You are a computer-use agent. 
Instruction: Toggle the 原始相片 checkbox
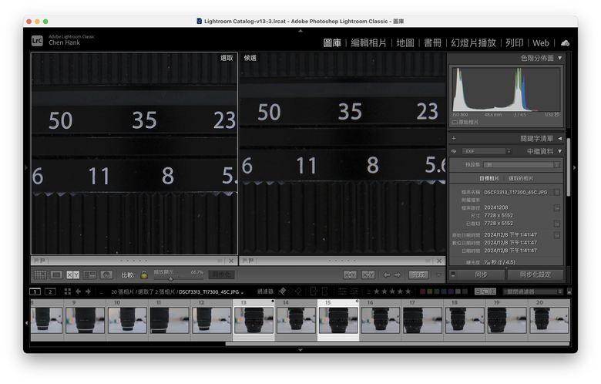[455, 123]
